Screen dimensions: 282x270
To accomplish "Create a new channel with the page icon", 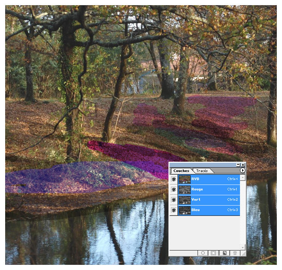I will click(224, 253).
